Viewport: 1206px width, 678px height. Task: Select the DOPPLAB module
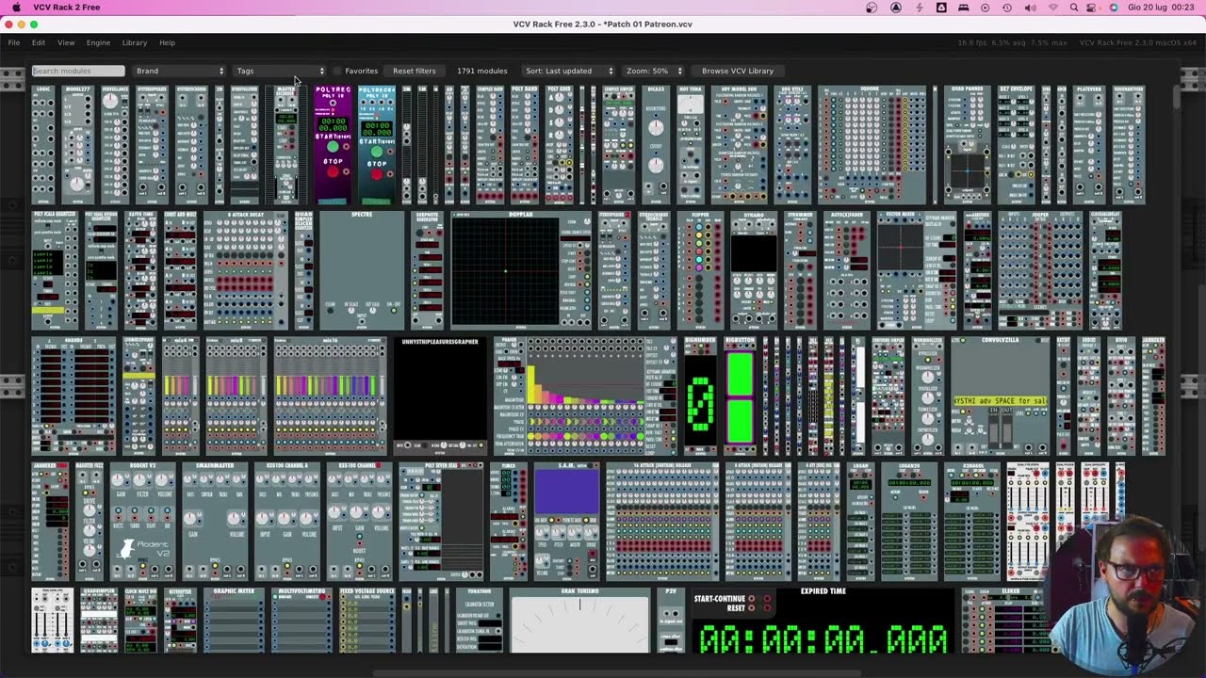pyautogui.click(x=521, y=270)
